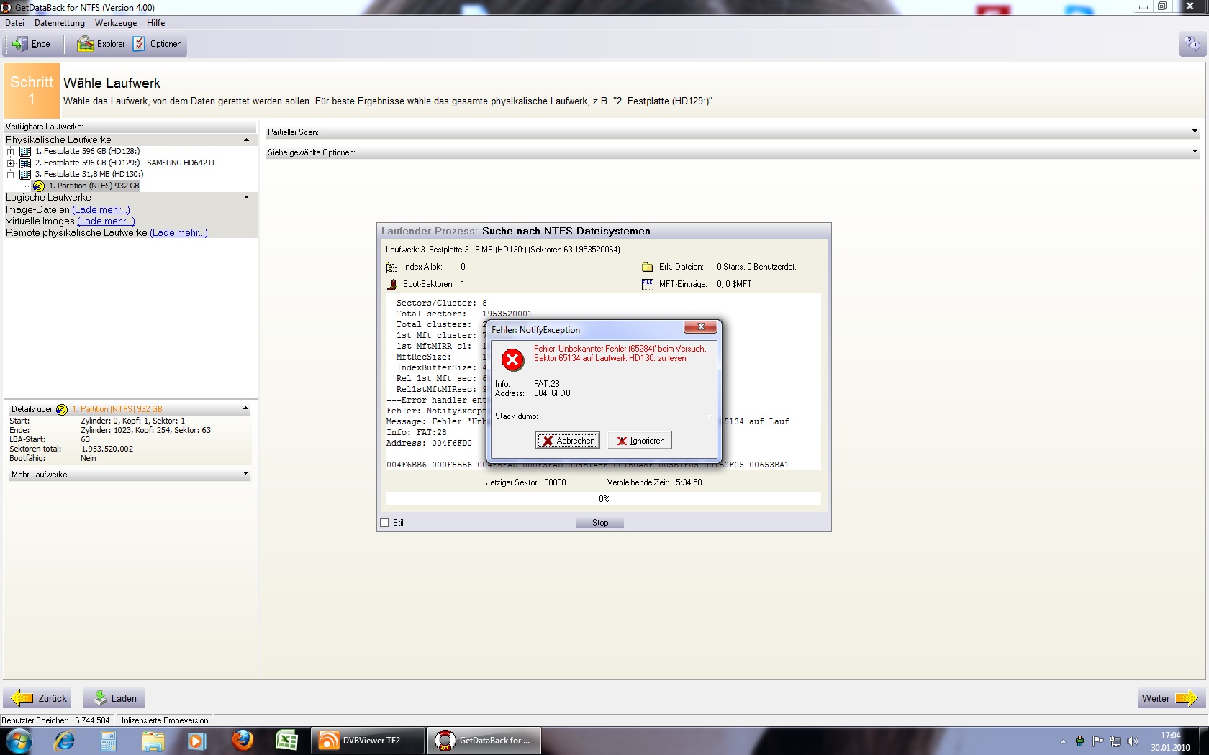The width and height of the screenshot is (1209, 755).
Task: Close the Fehler: NotifyException dialog
Action: (700, 327)
